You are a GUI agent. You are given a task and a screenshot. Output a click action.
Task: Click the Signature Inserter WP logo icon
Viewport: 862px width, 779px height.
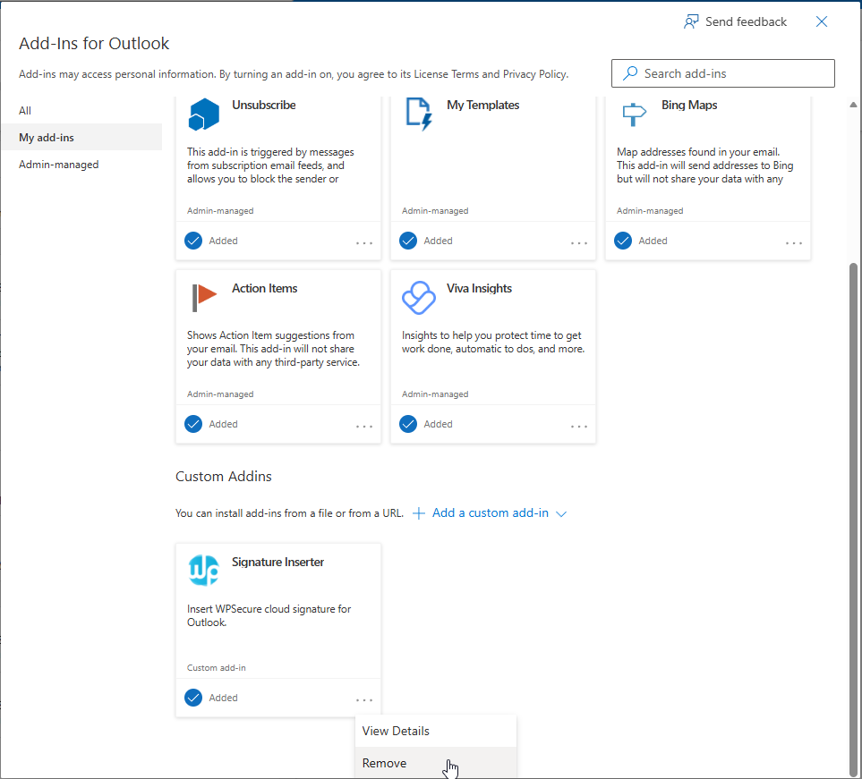point(203,571)
